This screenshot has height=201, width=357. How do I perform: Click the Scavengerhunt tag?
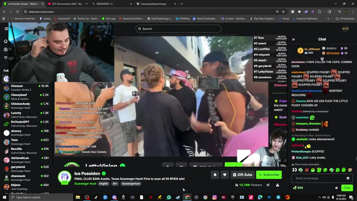131,184
